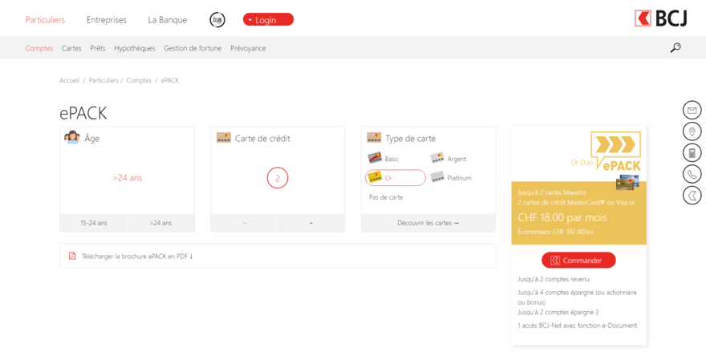
Task: Open the BCJ logo home link
Action: 660,19
